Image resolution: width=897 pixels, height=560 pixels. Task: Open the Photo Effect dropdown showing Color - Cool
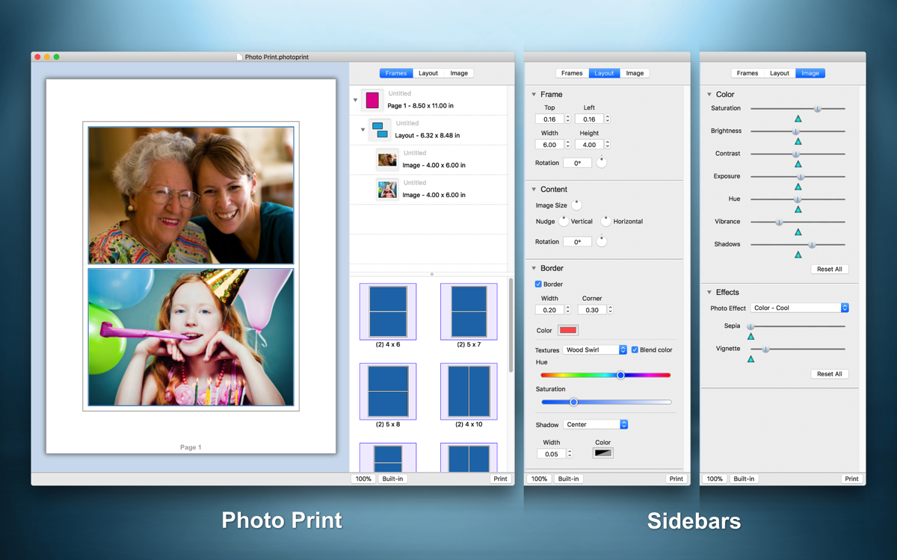[x=800, y=307]
